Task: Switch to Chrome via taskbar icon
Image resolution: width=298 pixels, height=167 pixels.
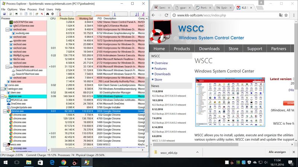Action: tap(64, 162)
